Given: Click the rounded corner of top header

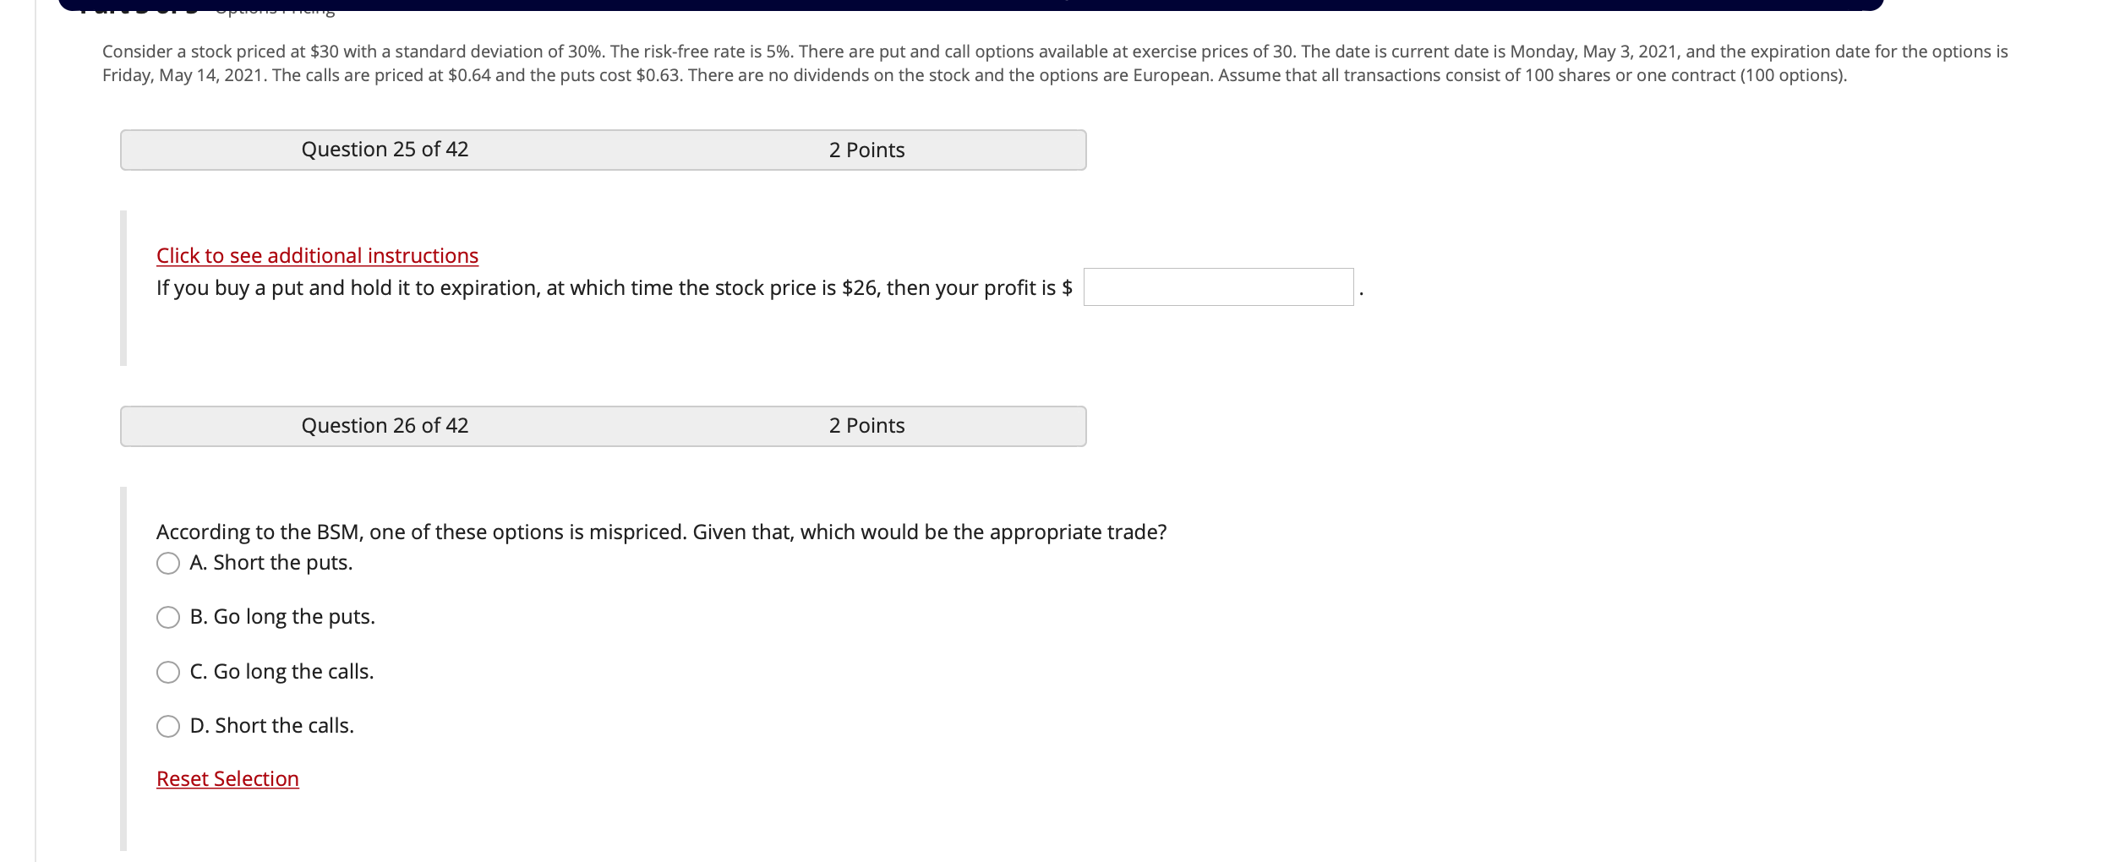Looking at the screenshot, I should 66,7.
